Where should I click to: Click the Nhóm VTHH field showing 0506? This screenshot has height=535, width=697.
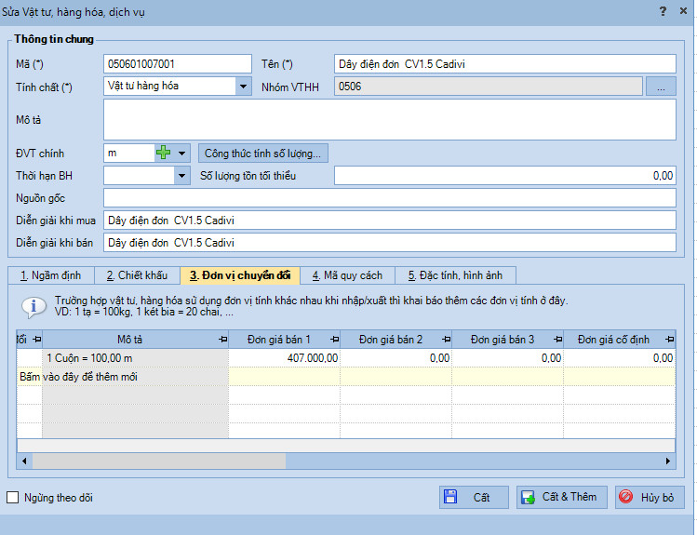tap(488, 87)
